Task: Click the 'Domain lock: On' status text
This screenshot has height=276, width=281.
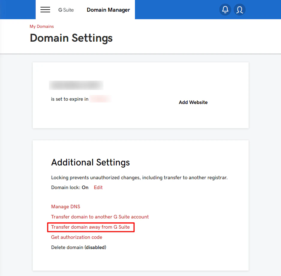Action: (70, 188)
